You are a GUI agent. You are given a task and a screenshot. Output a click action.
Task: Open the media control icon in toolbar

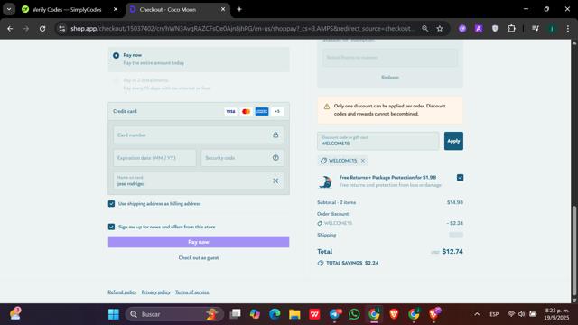(536, 28)
